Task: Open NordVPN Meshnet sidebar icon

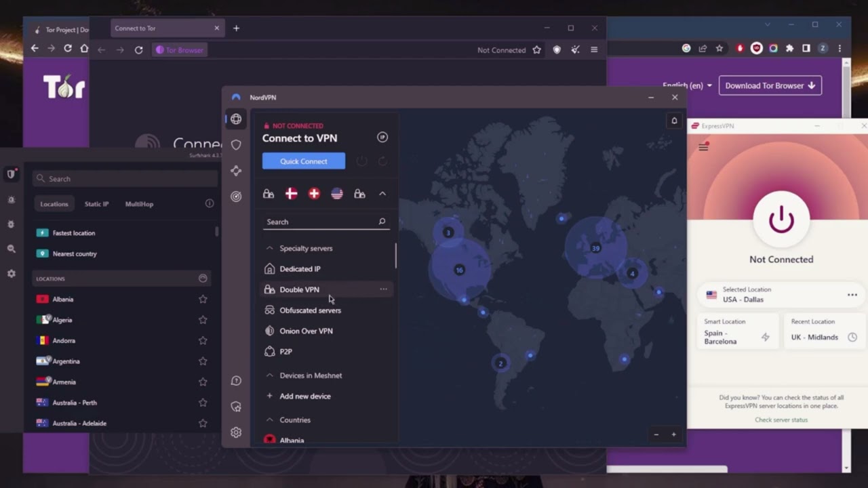Action: click(x=236, y=171)
